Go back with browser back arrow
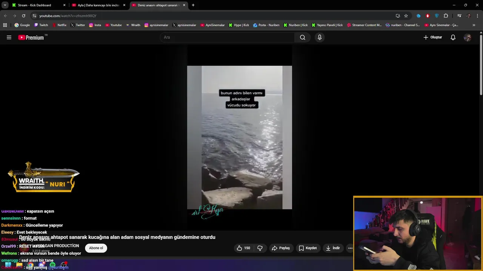The width and height of the screenshot is (483, 271). pyautogui.click(x=5, y=16)
